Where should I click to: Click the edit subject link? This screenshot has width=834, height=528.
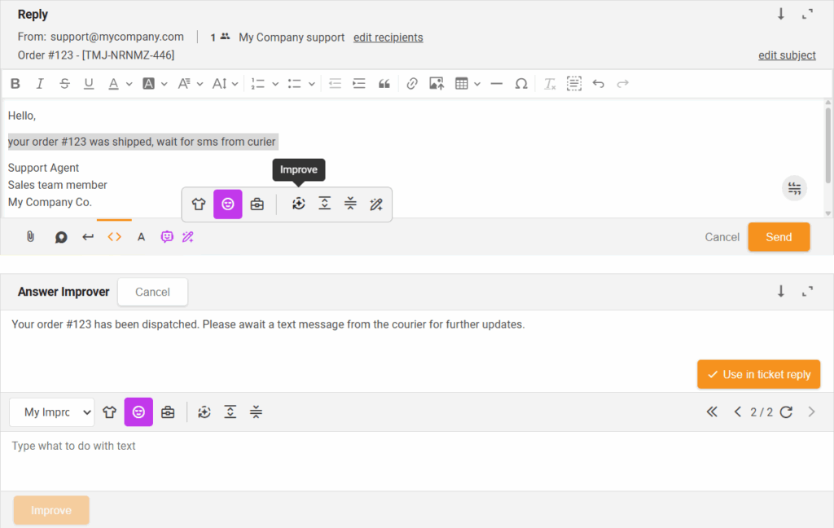click(787, 55)
